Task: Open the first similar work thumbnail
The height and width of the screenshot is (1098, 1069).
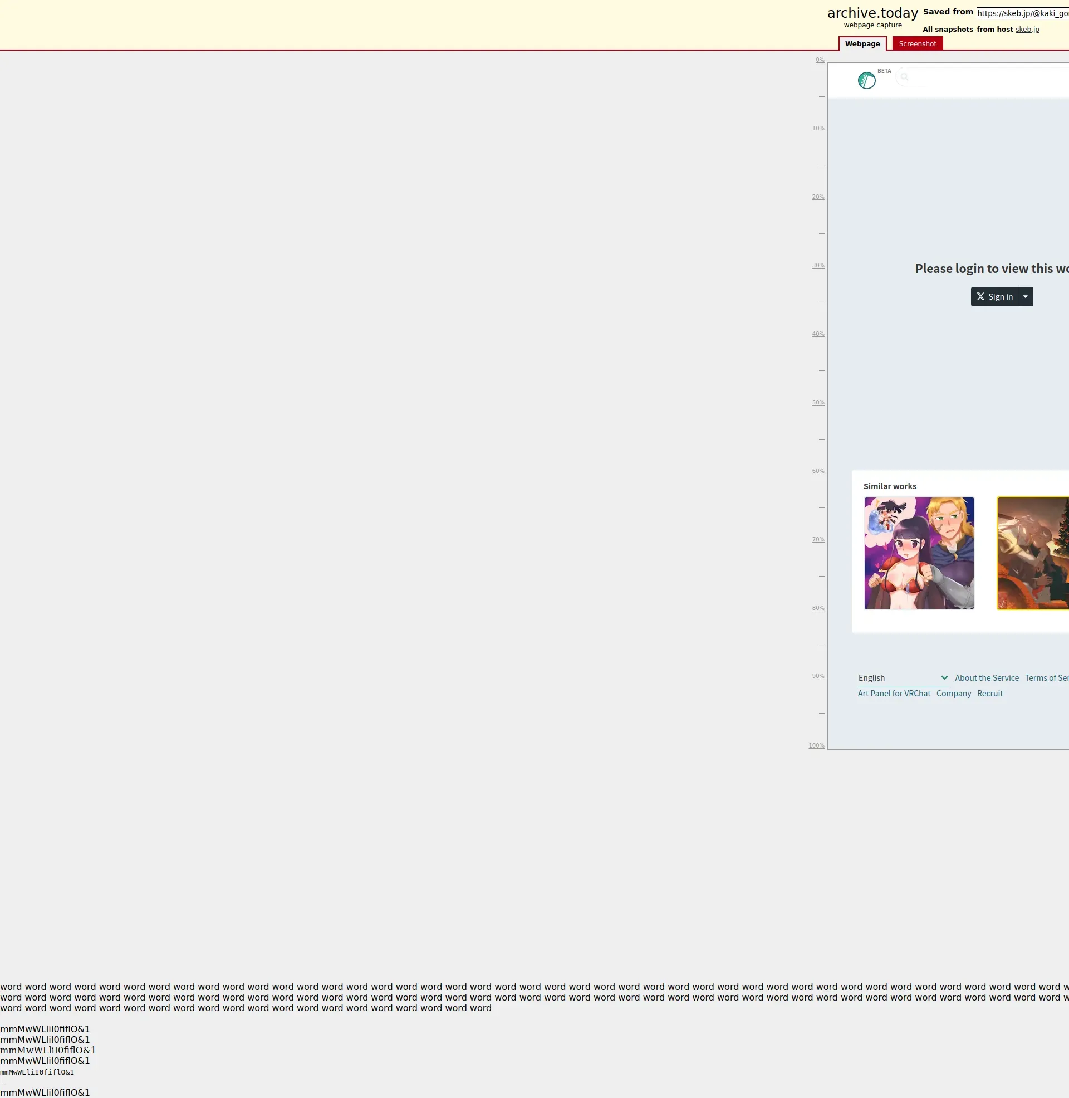Action: (x=919, y=553)
